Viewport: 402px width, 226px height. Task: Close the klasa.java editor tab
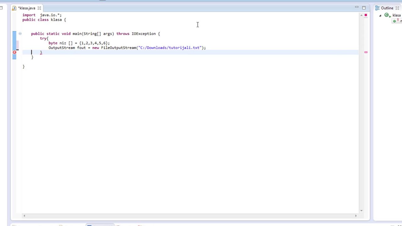(x=39, y=8)
